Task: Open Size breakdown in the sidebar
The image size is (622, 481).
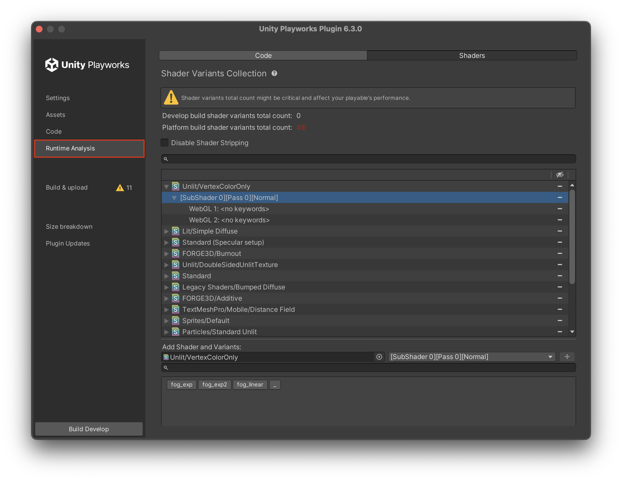Action: tap(69, 227)
